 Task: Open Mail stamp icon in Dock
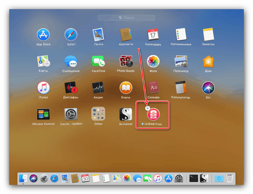coord(65,178)
